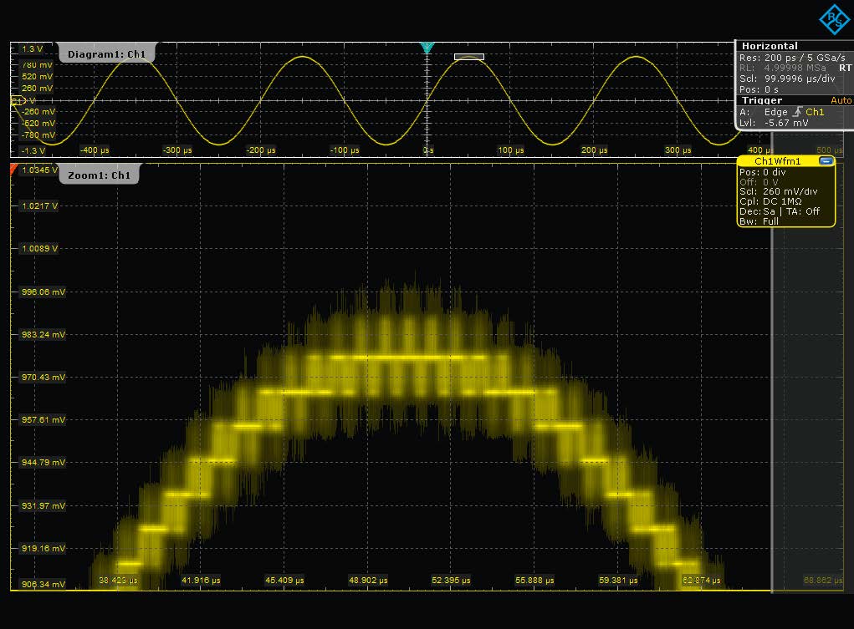The image size is (854, 629).
Task: Click the Ch1Wfm1 channel title bar
Action: (x=778, y=161)
